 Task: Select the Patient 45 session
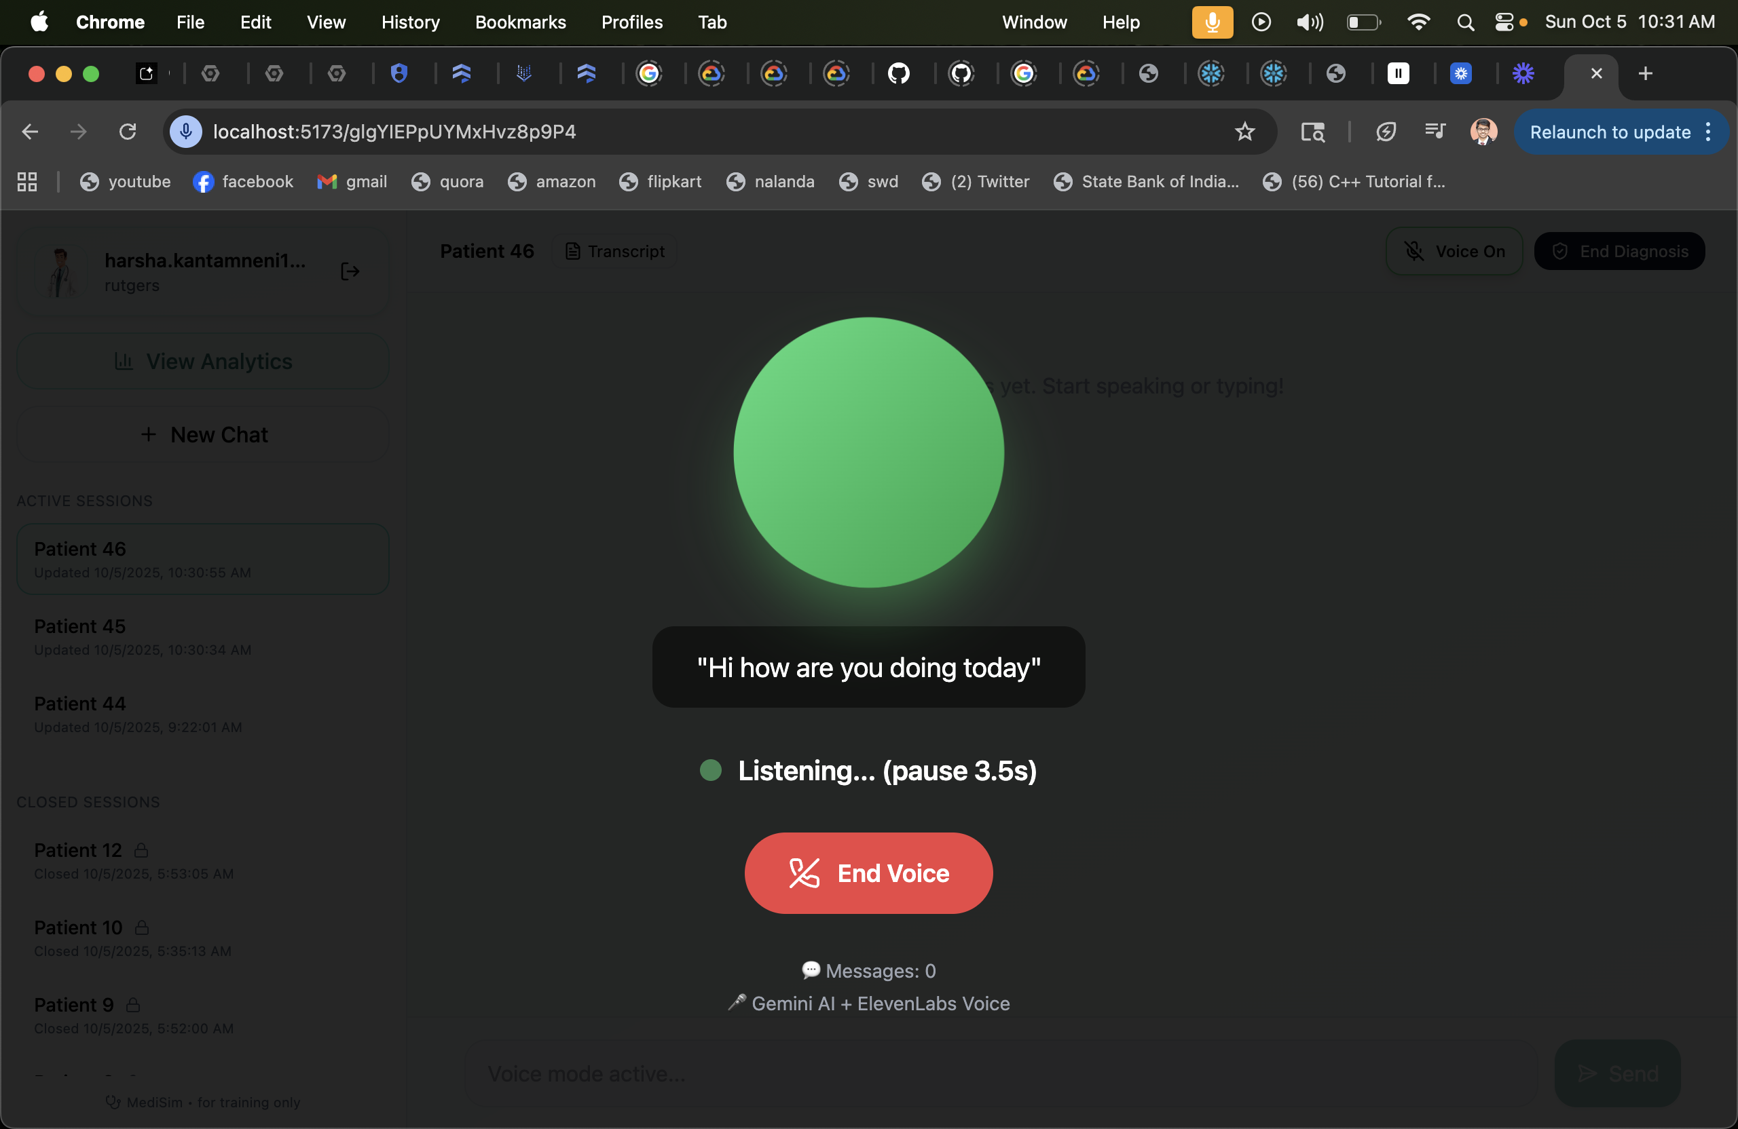pos(202,636)
